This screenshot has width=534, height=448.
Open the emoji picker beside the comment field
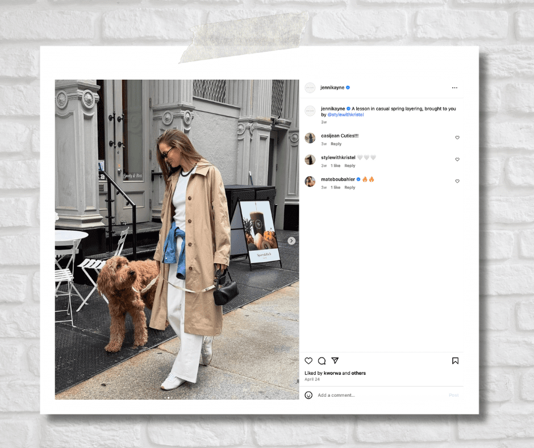tap(308, 395)
